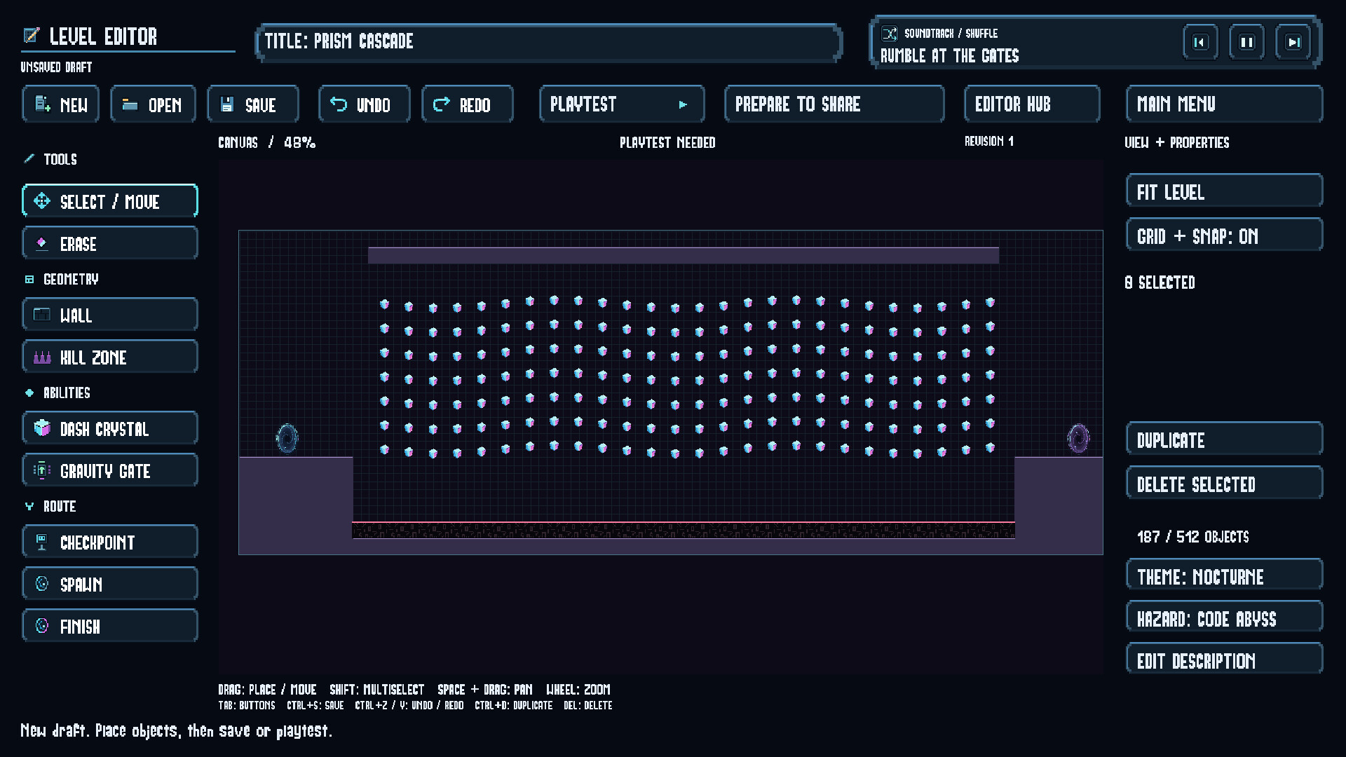The image size is (1346, 757).
Task: Return to Main Menu
Action: [x=1225, y=104]
